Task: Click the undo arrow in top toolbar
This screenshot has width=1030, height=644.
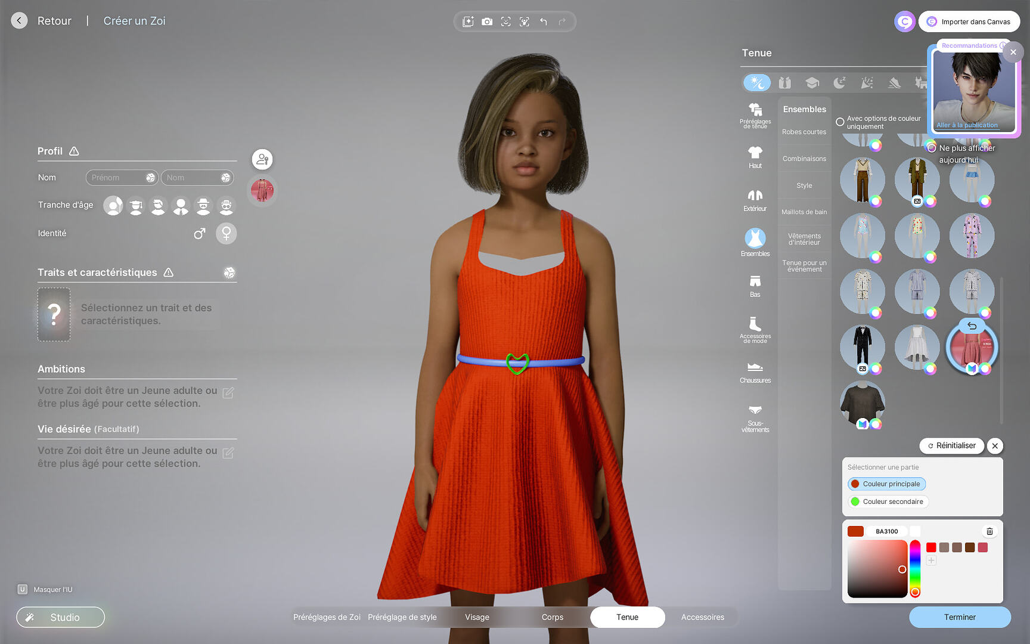Action: [544, 21]
